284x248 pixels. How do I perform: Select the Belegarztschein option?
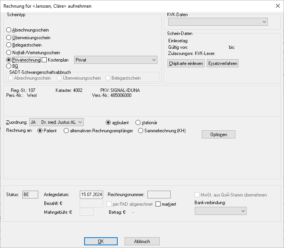coord(9,45)
